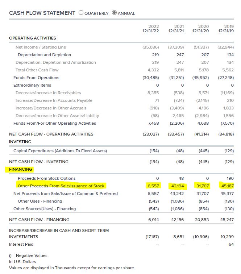This screenshot has height=274, width=241.
Task: Click the 2020 column header
Action: (x=200, y=29)
